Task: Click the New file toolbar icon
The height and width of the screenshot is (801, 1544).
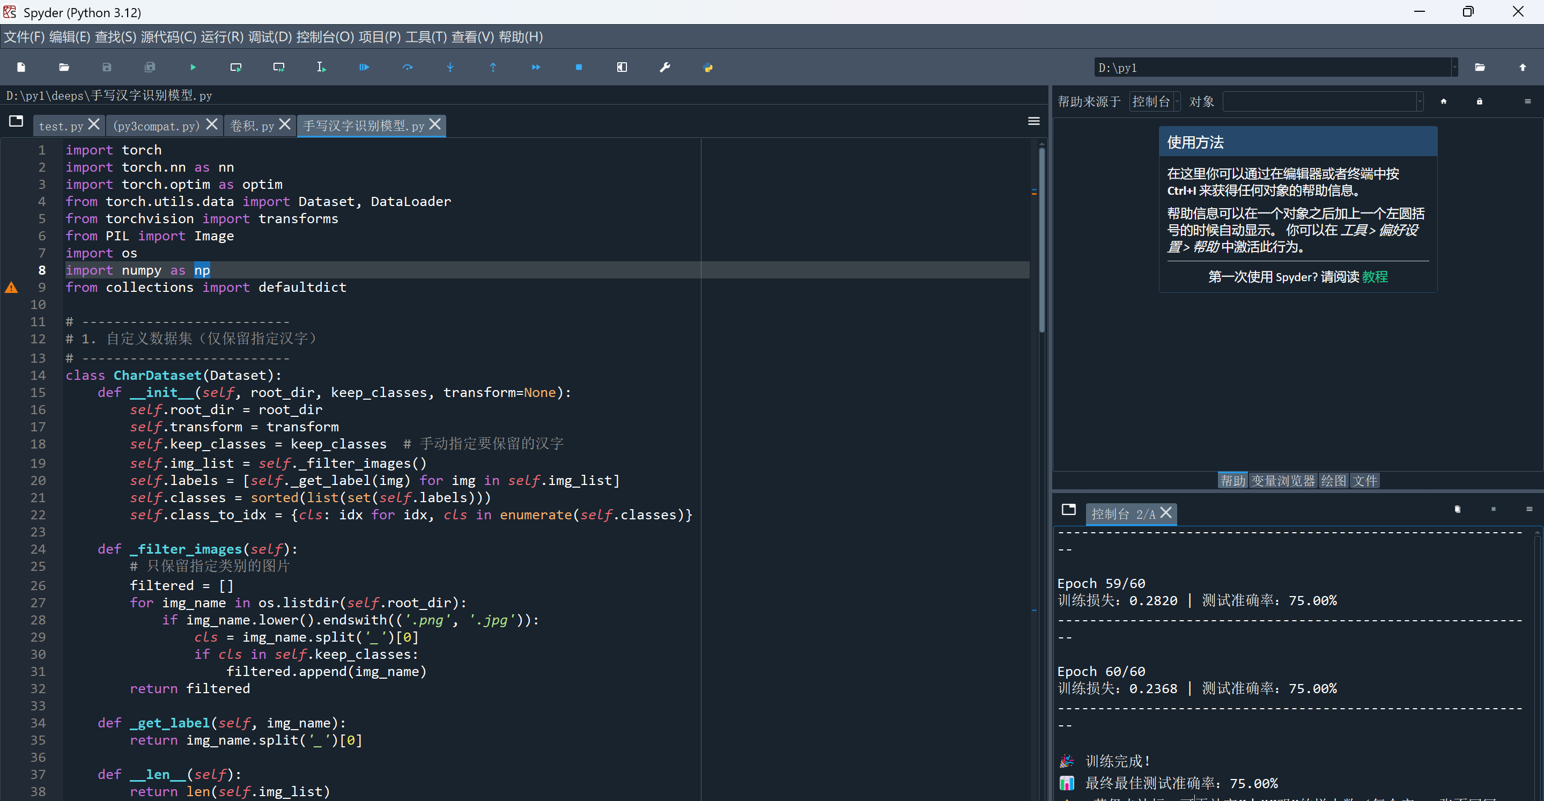Action: tap(21, 67)
